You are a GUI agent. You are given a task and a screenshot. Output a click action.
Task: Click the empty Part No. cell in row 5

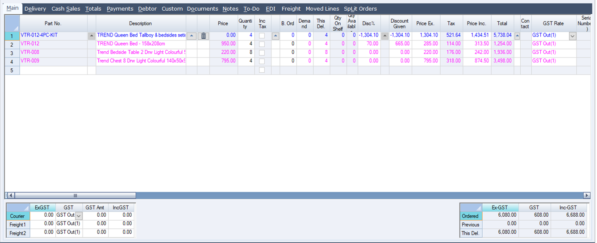pyautogui.click(x=53, y=70)
